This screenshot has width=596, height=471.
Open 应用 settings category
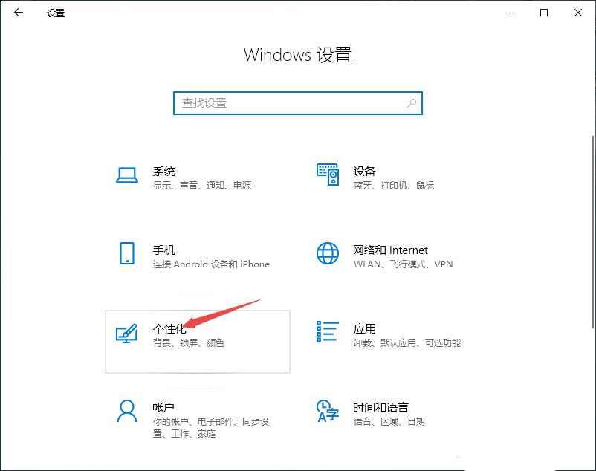[365, 328]
